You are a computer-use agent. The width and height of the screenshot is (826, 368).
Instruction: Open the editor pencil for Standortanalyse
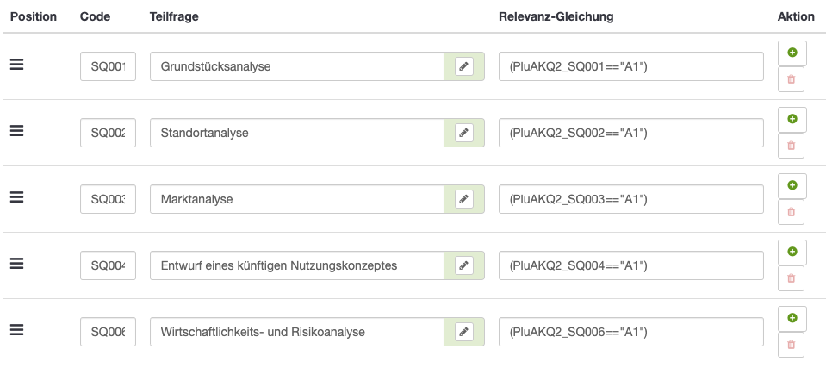pyautogui.click(x=464, y=133)
